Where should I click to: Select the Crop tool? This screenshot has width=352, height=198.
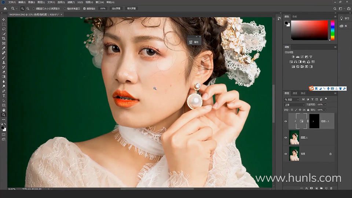click(x=4, y=38)
